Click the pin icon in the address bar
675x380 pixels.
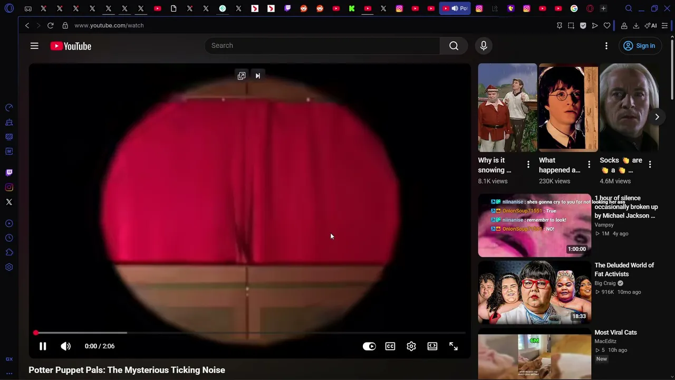(x=560, y=25)
